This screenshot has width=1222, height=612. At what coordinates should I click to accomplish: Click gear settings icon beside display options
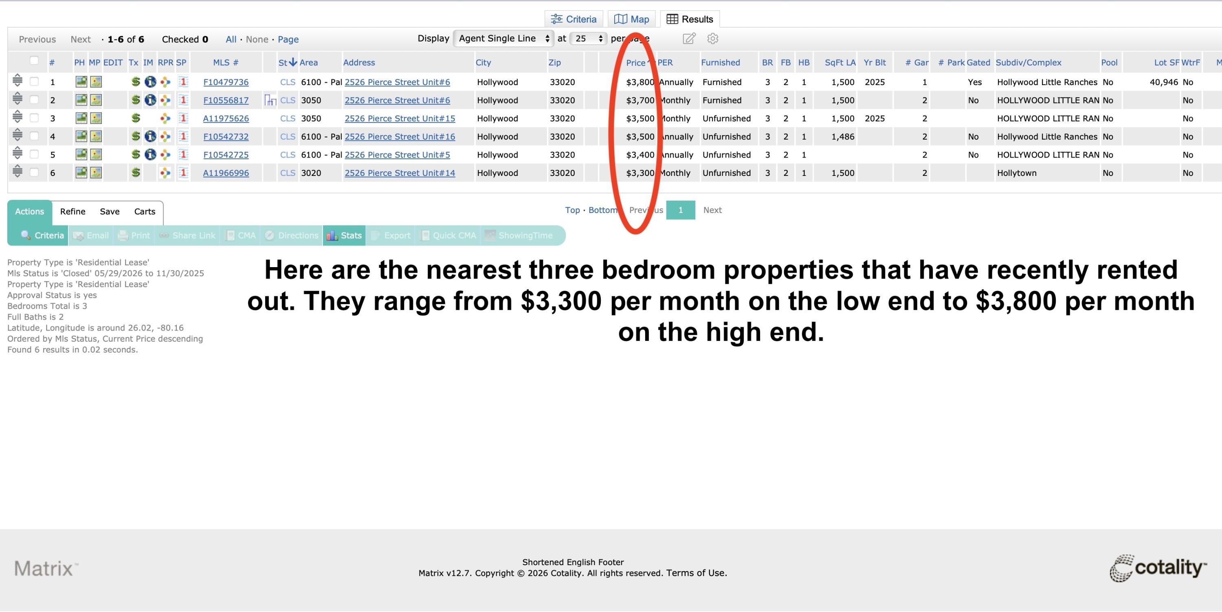(x=712, y=38)
